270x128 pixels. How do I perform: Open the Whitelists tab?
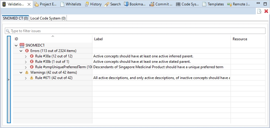pyautogui.click(x=71, y=4)
